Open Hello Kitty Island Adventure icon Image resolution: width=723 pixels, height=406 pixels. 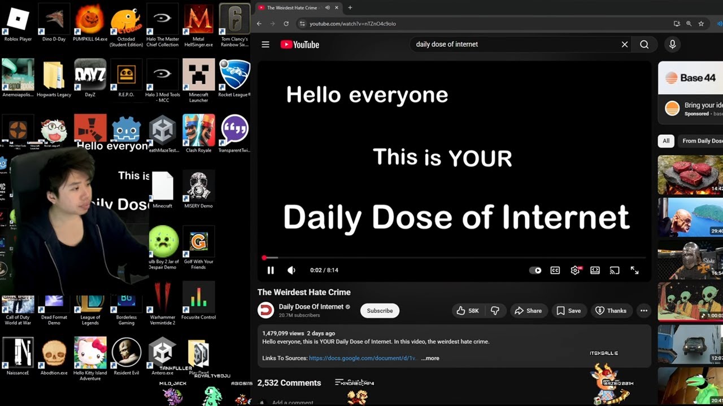(x=90, y=359)
